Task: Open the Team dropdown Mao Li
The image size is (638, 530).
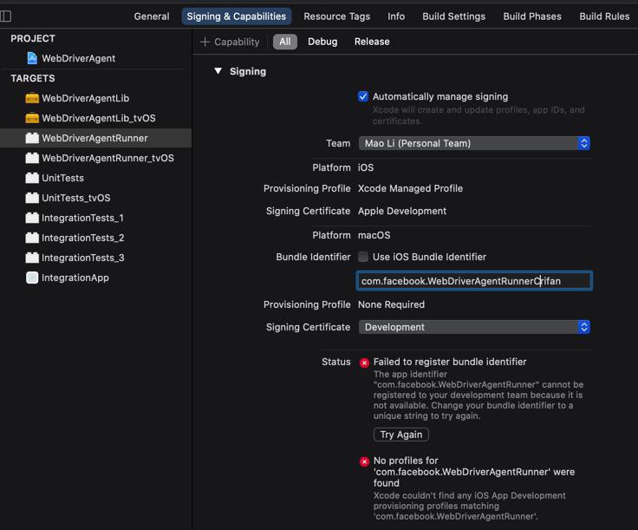Action: (x=474, y=143)
